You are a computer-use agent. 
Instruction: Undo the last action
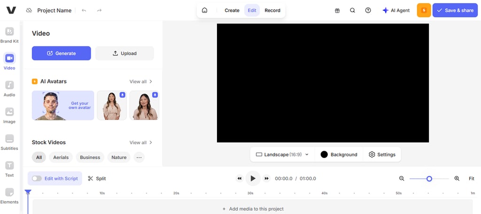(84, 10)
